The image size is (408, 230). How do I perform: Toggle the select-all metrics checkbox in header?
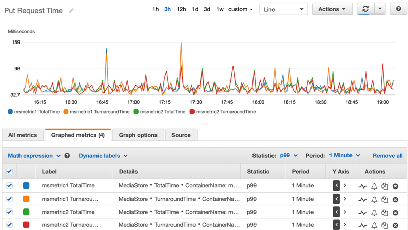[9, 171]
